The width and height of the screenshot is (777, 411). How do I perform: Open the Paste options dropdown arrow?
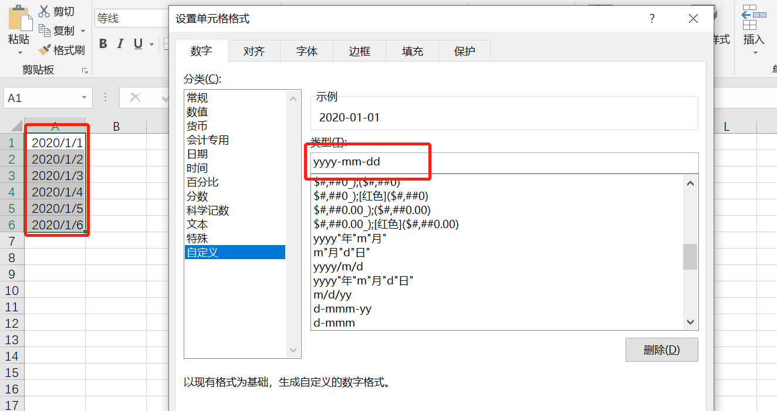tap(19, 53)
